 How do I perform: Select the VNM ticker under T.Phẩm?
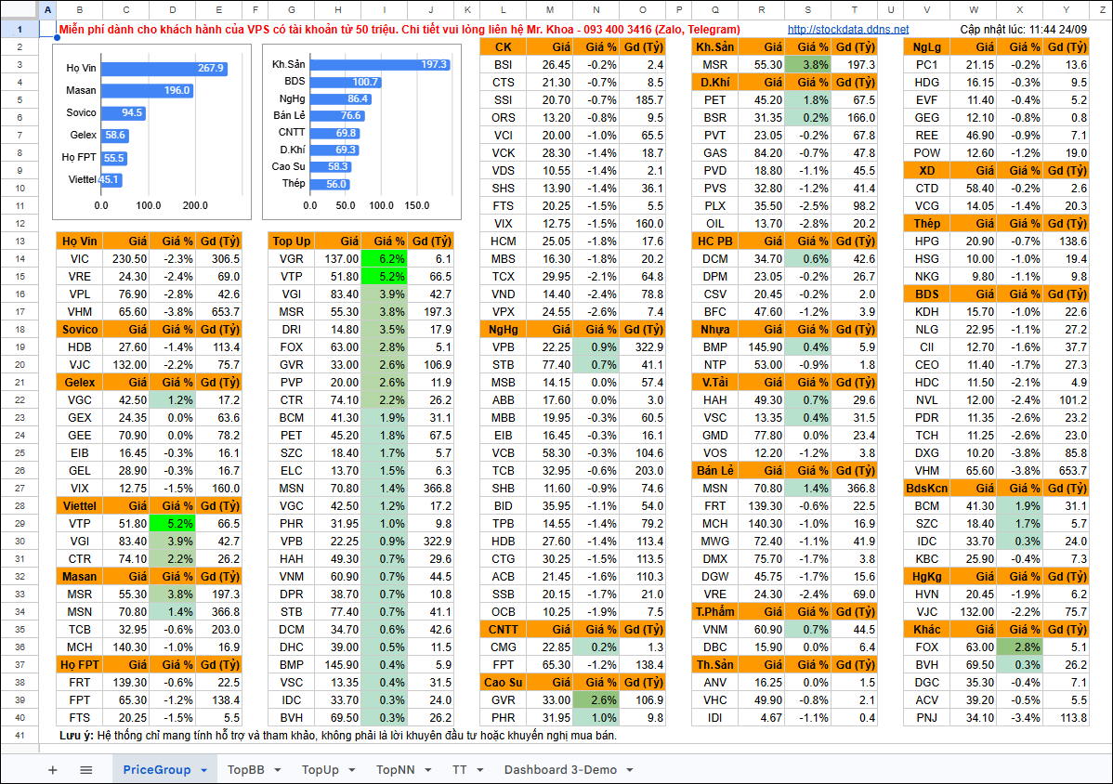pos(714,629)
